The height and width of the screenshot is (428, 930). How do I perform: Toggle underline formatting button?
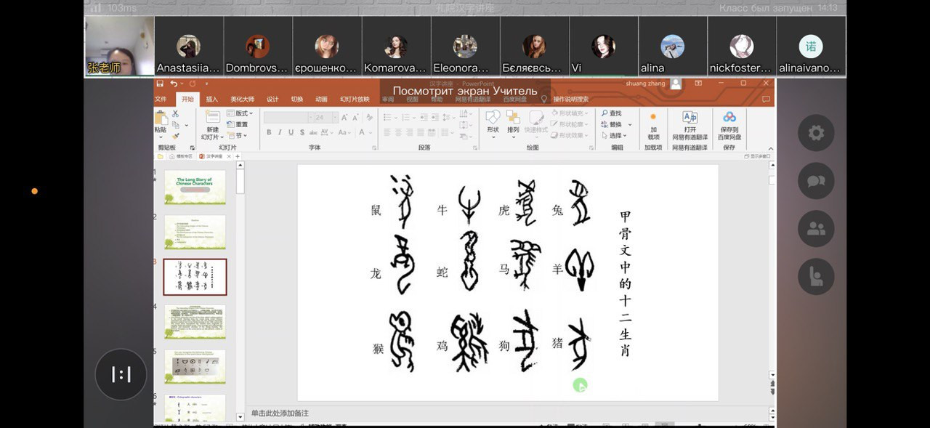point(291,132)
